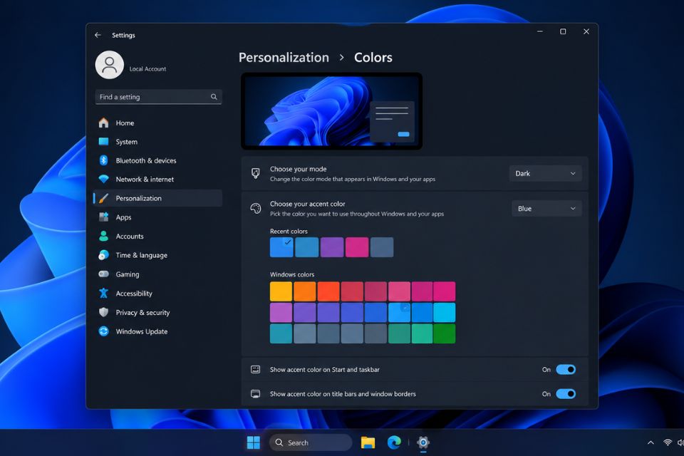Click the Accounts person icon
The image size is (684, 456).
click(x=103, y=236)
